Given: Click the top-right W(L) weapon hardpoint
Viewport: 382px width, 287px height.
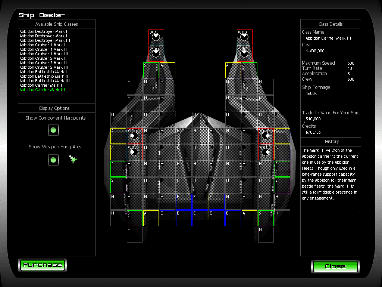Looking at the screenshot, I should pyautogui.click(x=245, y=37).
